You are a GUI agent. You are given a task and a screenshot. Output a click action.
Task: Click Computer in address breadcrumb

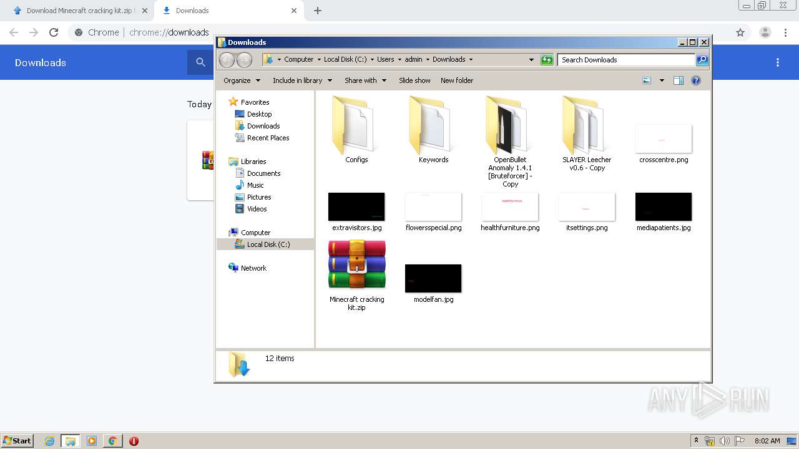[298, 59]
